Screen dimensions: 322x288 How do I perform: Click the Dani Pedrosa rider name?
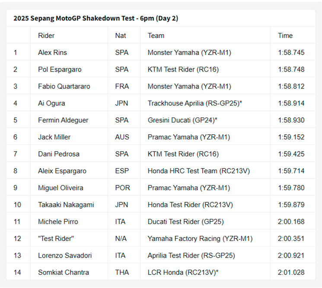point(59,154)
